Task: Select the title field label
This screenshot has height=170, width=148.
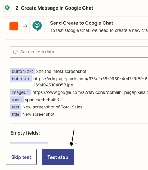Action: (x=16, y=114)
